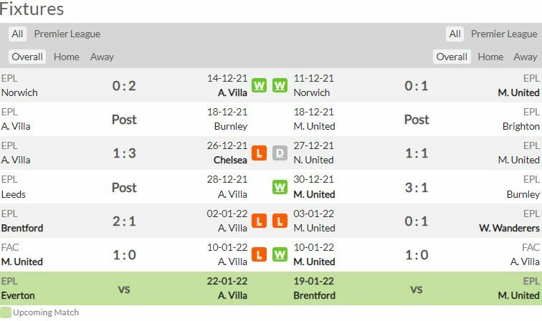
Task: Select the left Premier League filter
Action: 67,34
